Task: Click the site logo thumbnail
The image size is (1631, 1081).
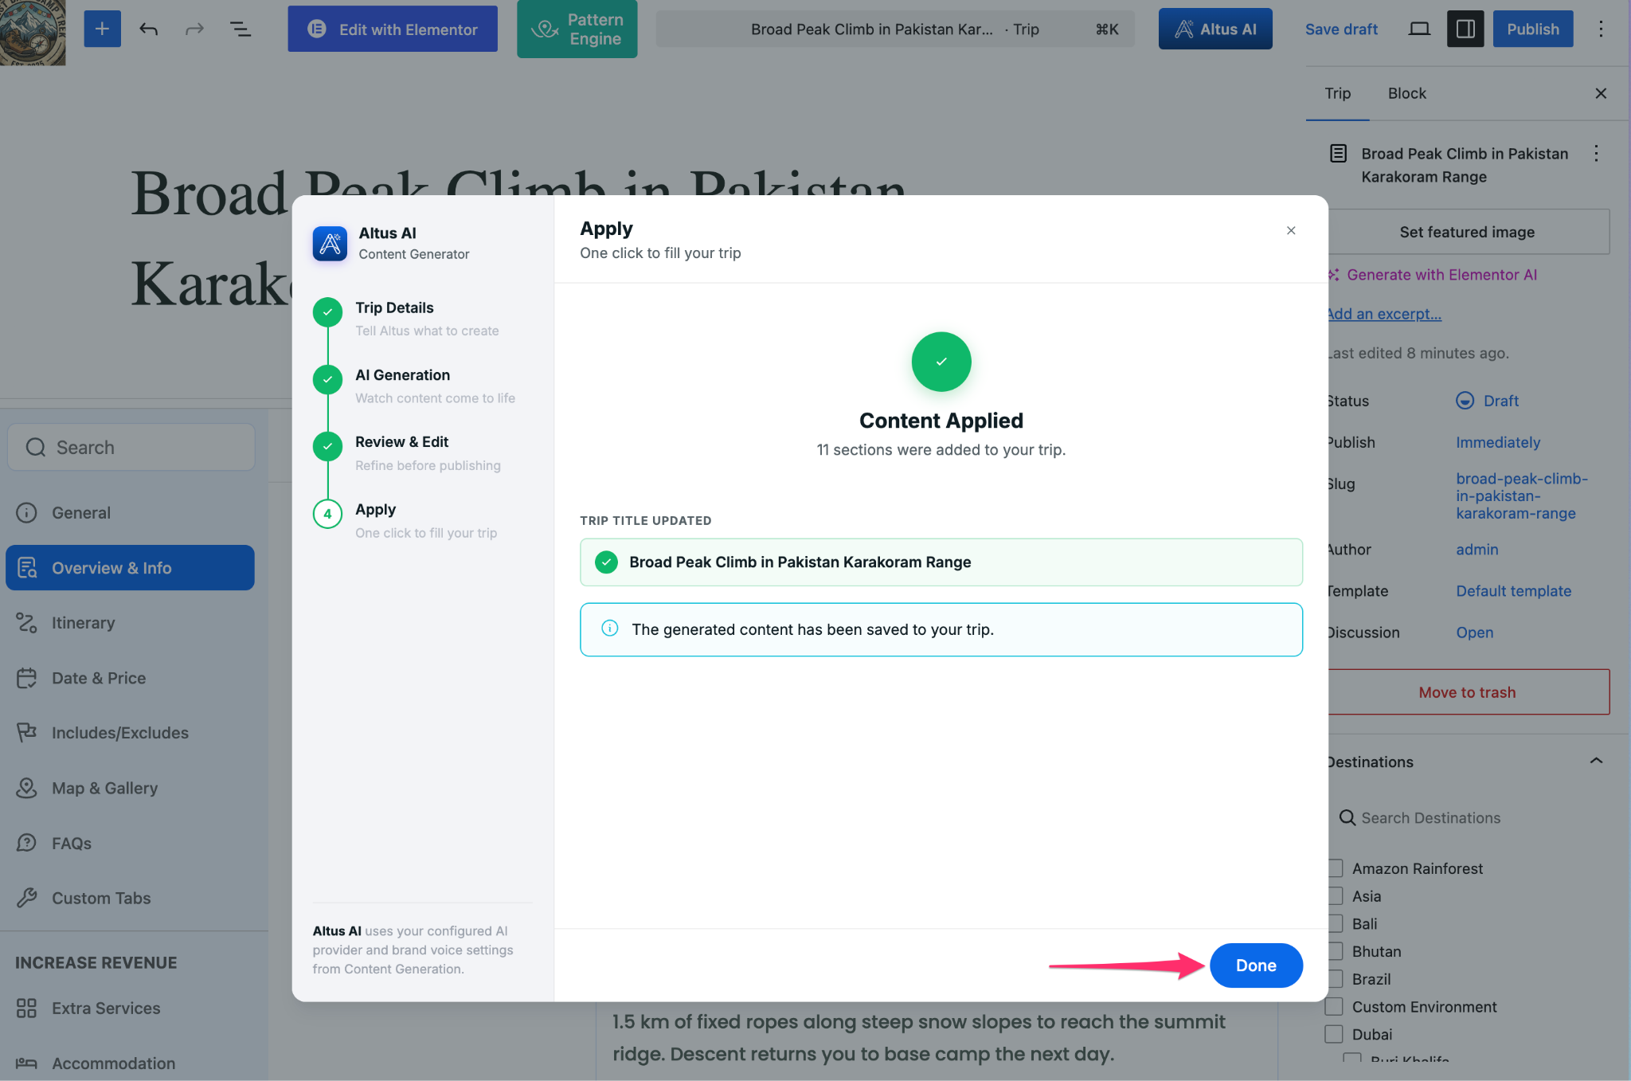Action: 33,33
